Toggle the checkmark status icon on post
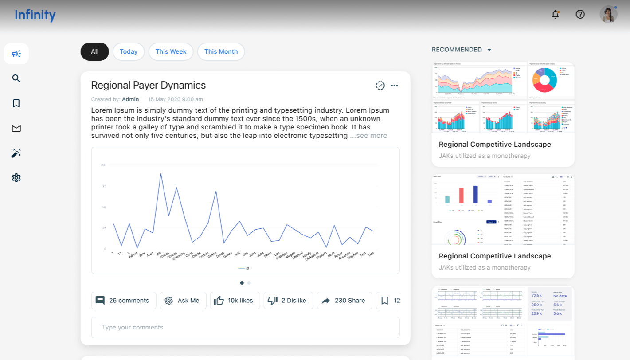630x360 pixels. (380, 86)
